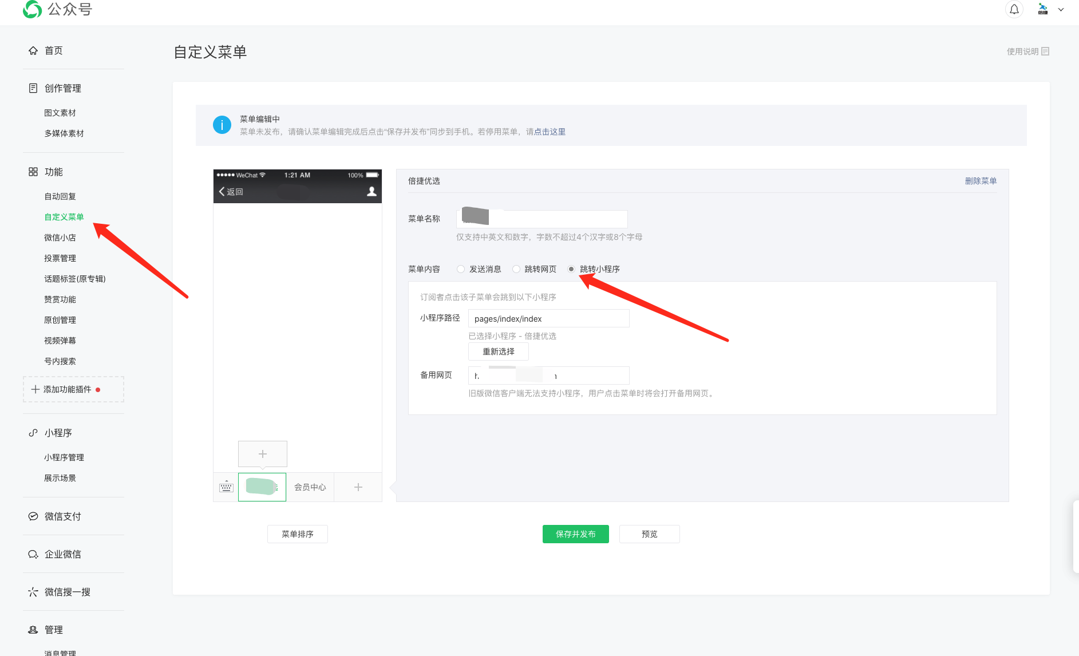Open 赞赏功能 in the sidebar

coord(60,299)
